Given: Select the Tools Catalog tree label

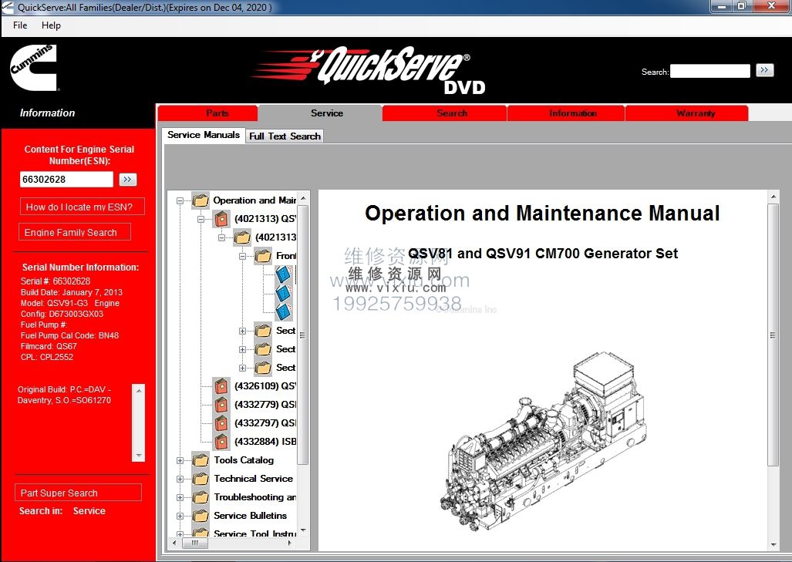Looking at the screenshot, I should click(x=244, y=460).
